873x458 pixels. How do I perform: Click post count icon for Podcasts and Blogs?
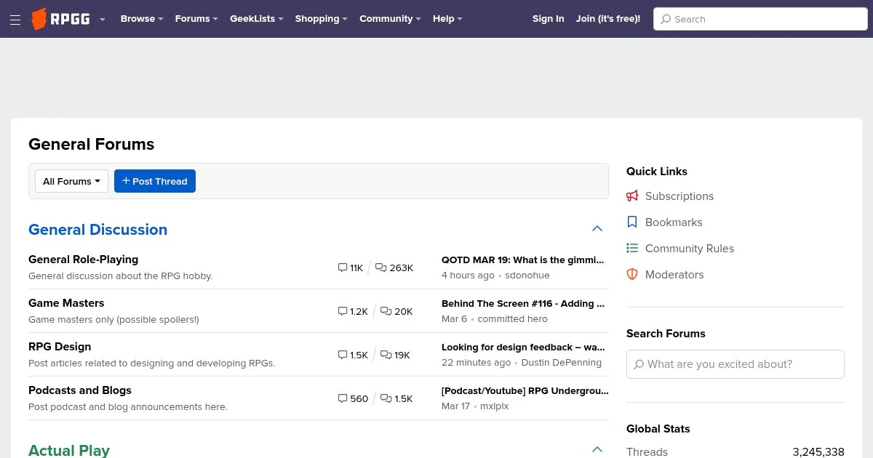point(386,398)
